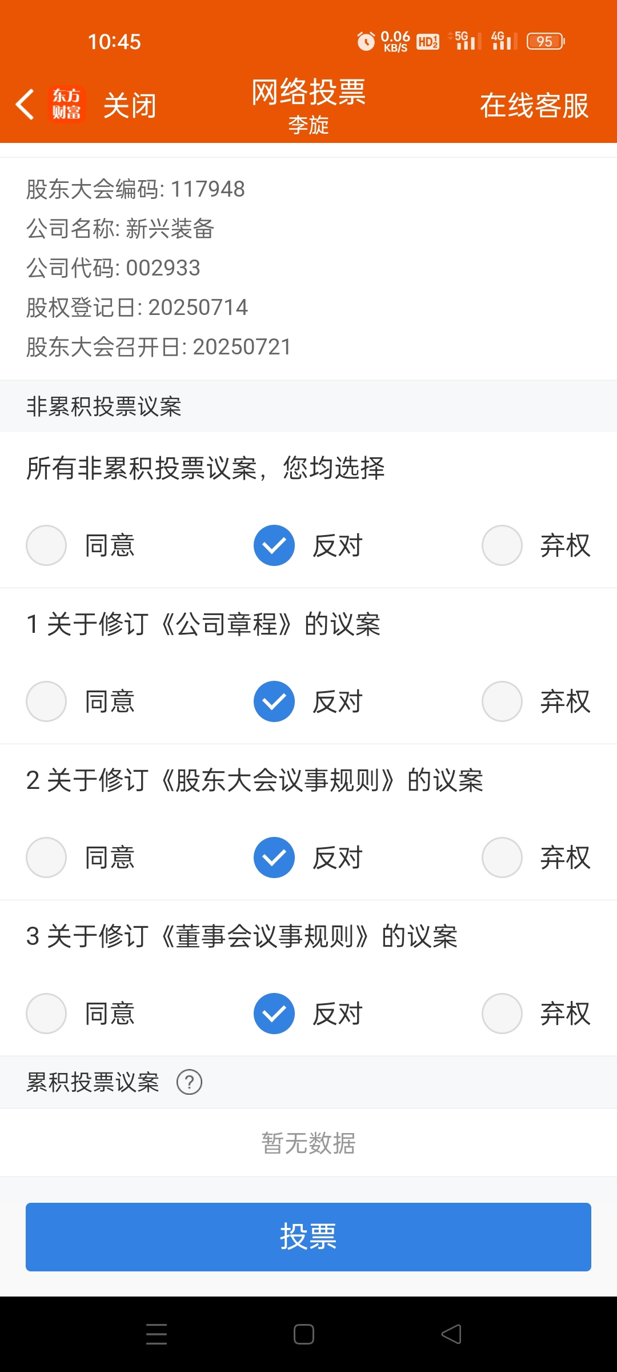Viewport: 617px width, 1372px height.
Task: Open help icon beside 累积投票议案
Action: tap(189, 1082)
